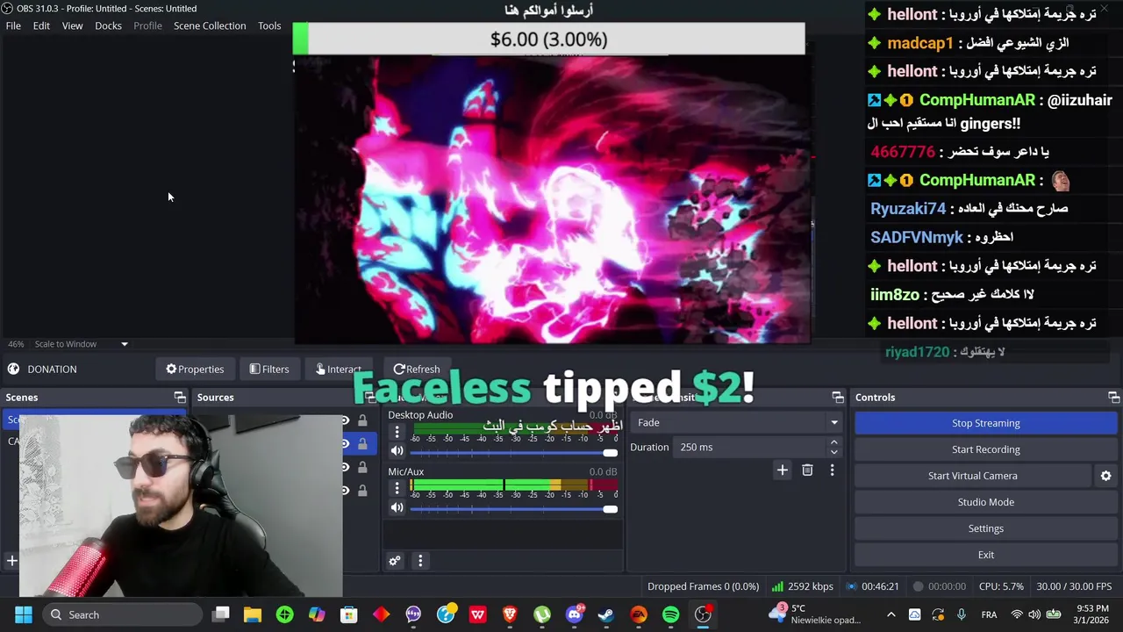Open Steam from the taskbar
The width and height of the screenshot is (1123, 632).
tap(606, 614)
